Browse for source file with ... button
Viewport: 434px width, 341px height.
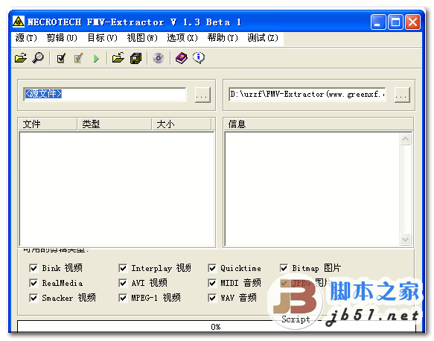(202, 95)
